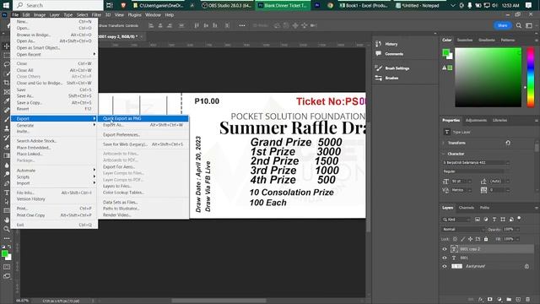Click the add layer mask icon
This screenshot has height=304, width=540.
[490, 299]
